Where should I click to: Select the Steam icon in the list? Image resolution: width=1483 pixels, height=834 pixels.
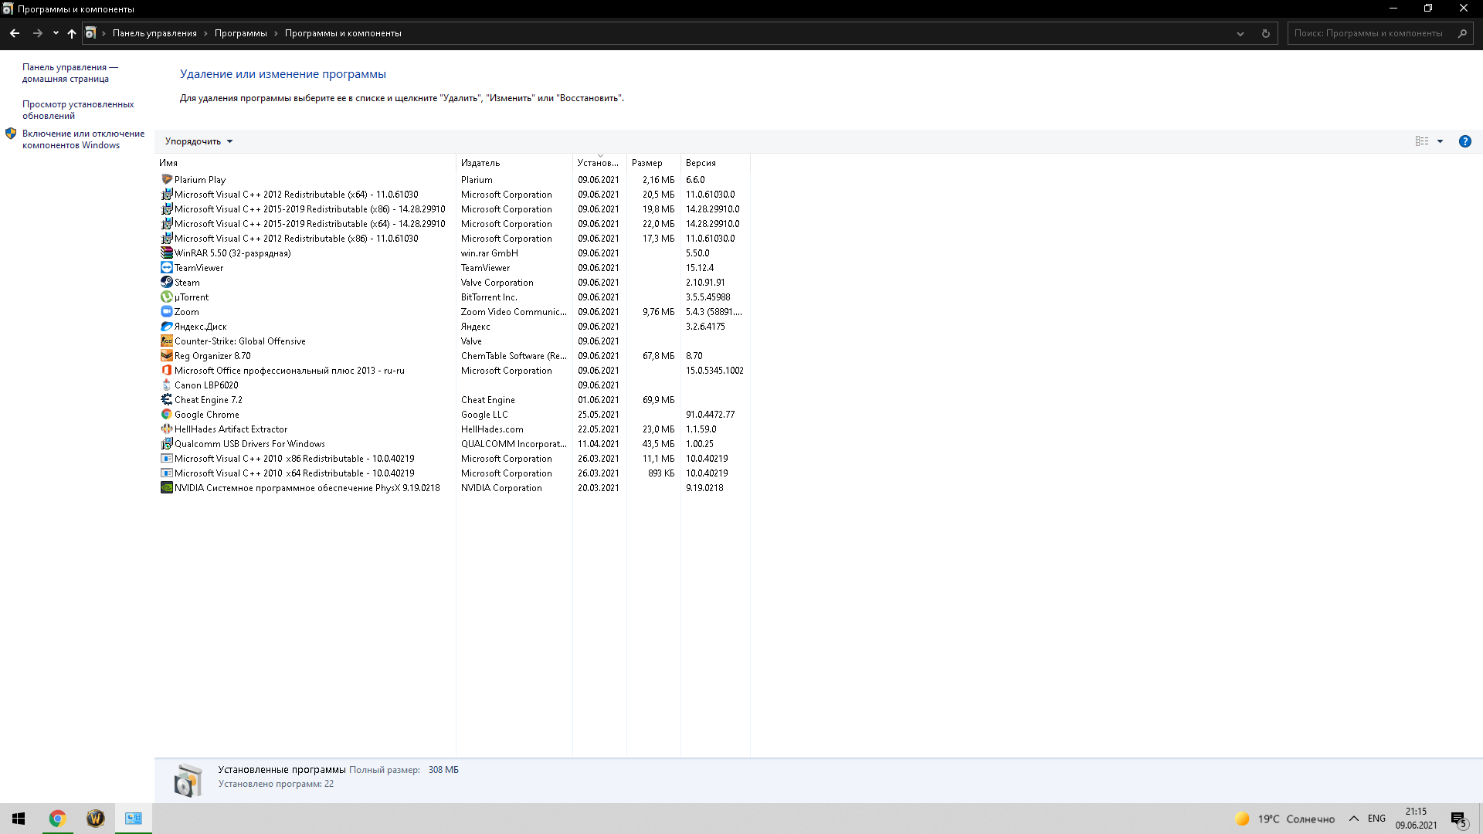166,282
